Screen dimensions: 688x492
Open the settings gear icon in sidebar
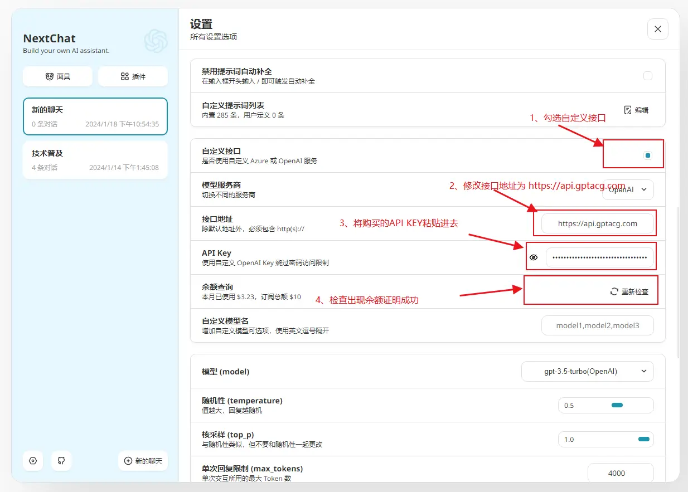(x=33, y=461)
